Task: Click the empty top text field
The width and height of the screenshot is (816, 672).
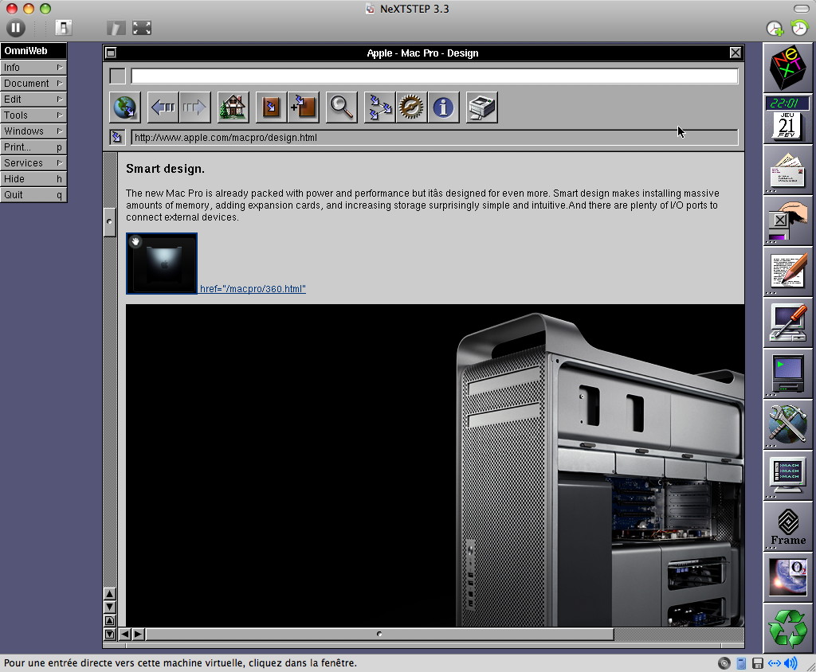Action: 434,76
